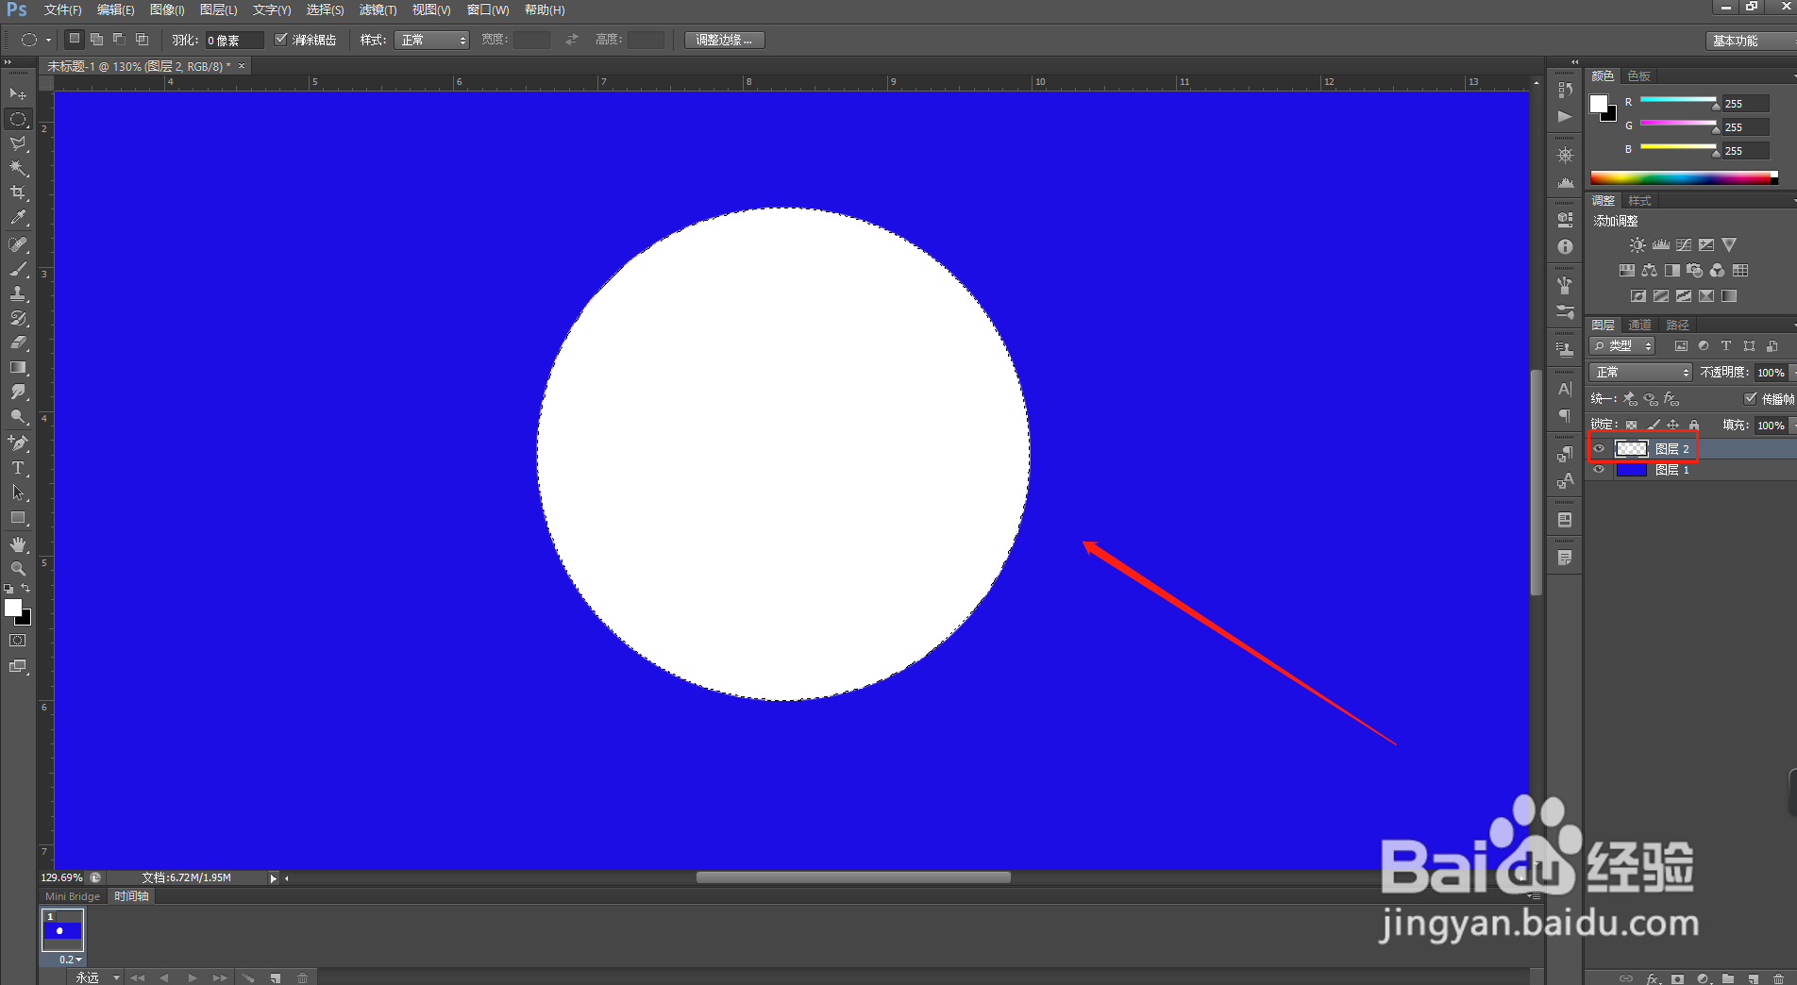Select the Elliptical Marquee tool
The image size is (1797, 985).
(18, 119)
